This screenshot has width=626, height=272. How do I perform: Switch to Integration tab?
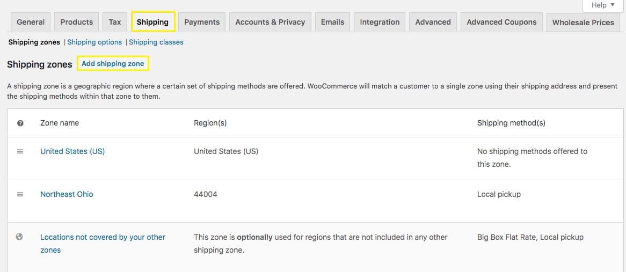[x=380, y=22]
